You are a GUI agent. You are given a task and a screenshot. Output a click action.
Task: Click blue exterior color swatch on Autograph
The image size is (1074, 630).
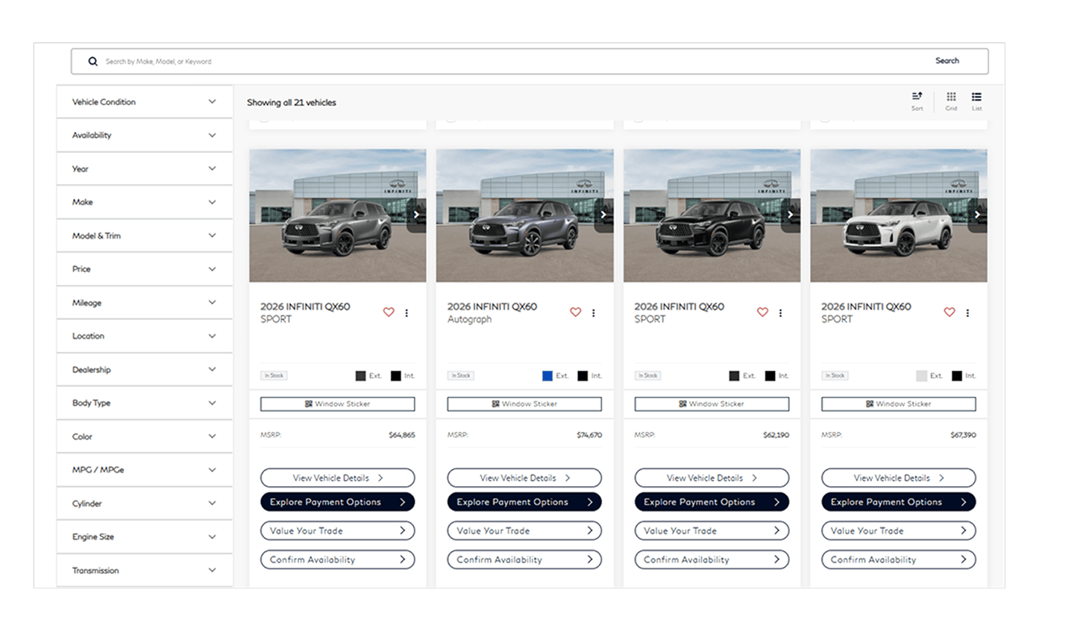pyautogui.click(x=547, y=376)
